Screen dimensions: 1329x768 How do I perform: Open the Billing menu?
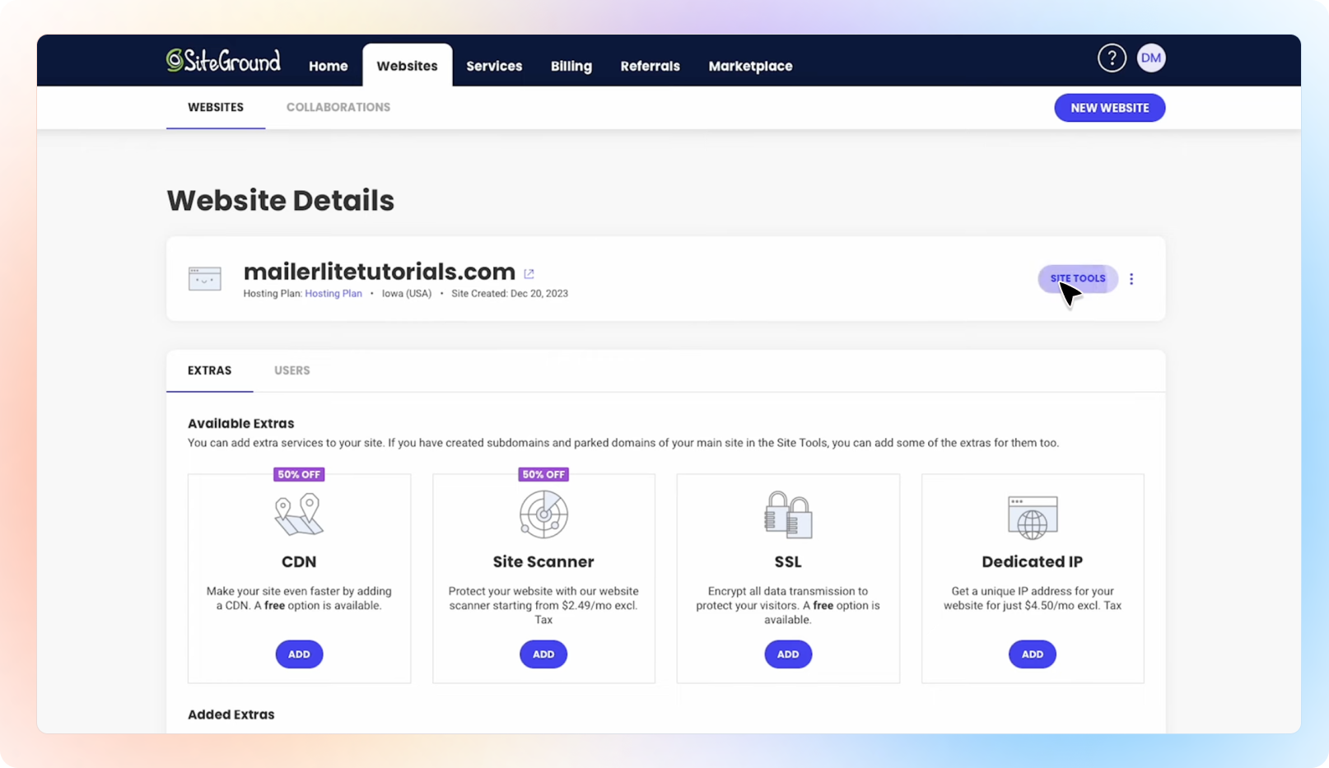[571, 66]
